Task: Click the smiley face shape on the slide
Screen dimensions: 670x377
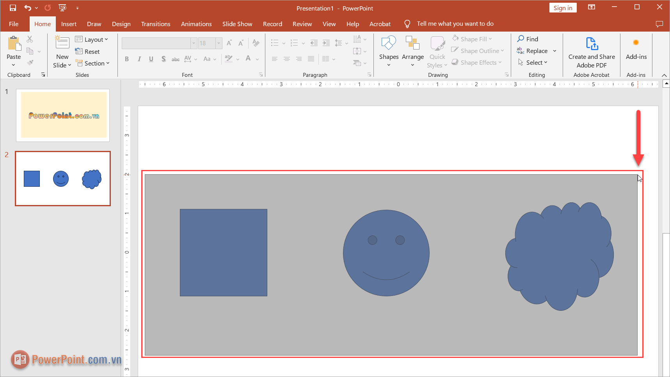Action: [386, 253]
